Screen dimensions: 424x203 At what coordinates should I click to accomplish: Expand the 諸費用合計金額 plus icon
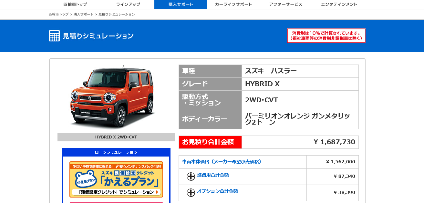point(191,176)
